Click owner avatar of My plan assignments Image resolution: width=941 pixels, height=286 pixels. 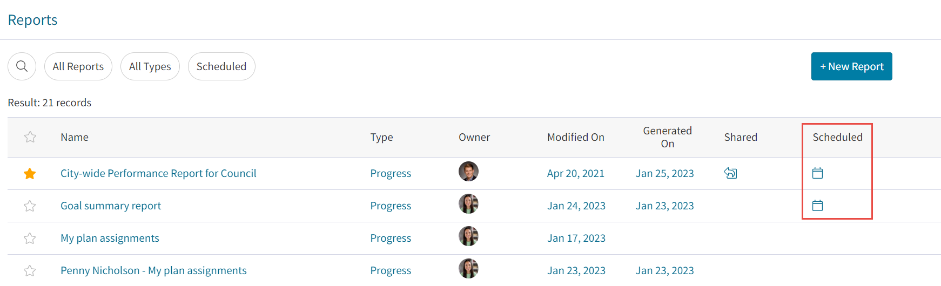click(x=468, y=236)
